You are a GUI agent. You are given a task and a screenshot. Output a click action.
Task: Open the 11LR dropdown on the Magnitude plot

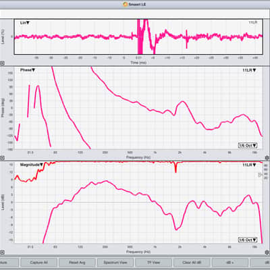click(249, 165)
